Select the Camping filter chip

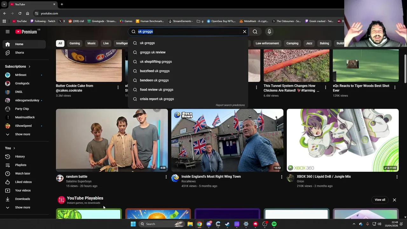click(292, 43)
